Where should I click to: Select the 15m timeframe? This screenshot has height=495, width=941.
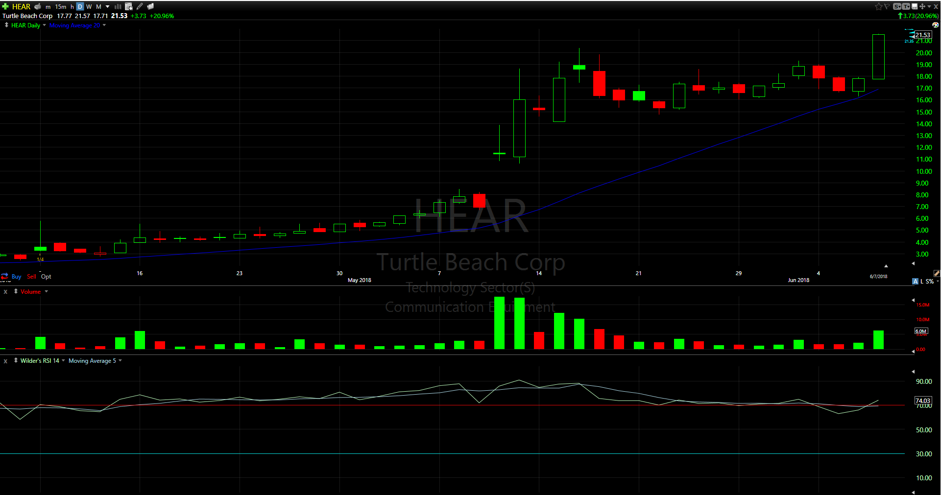tap(61, 6)
